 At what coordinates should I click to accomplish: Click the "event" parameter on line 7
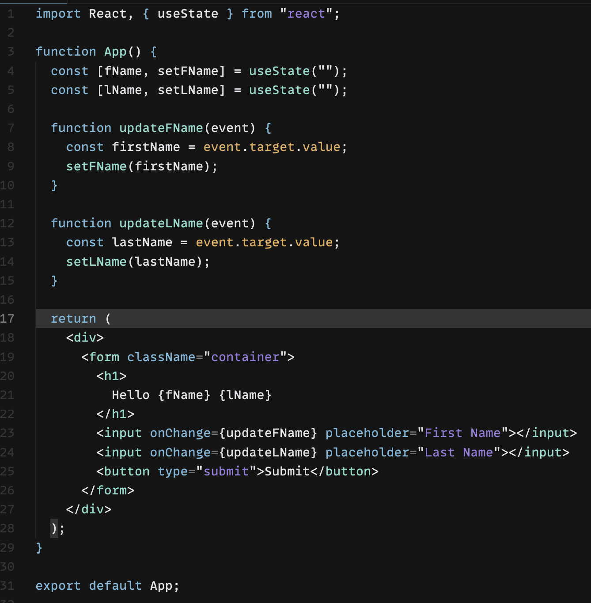tap(230, 128)
